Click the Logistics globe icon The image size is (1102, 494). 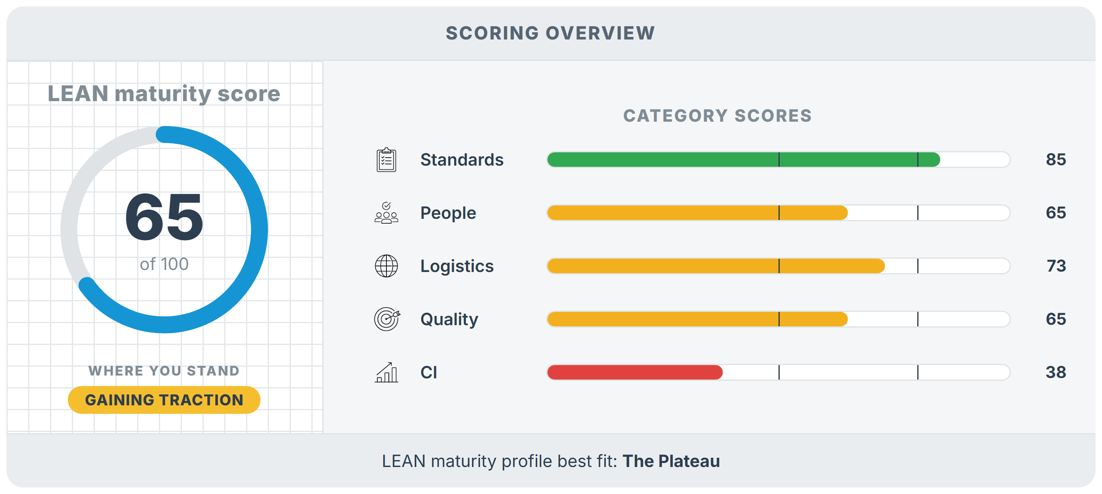[386, 266]
